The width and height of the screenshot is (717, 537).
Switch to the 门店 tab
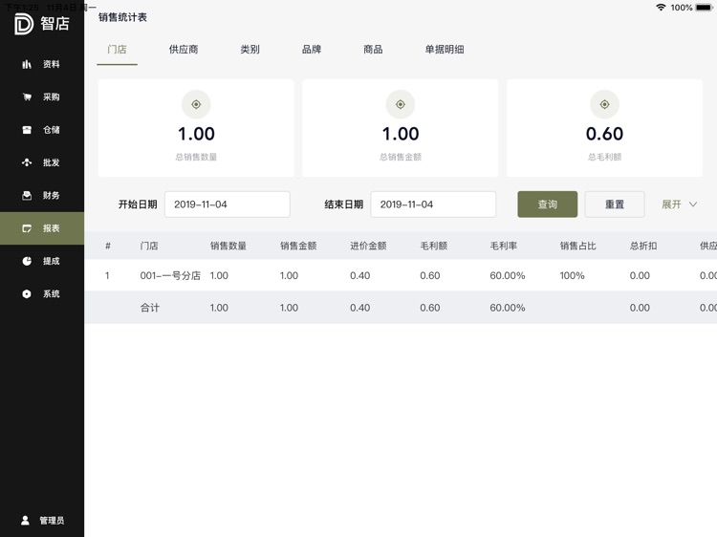117,50
